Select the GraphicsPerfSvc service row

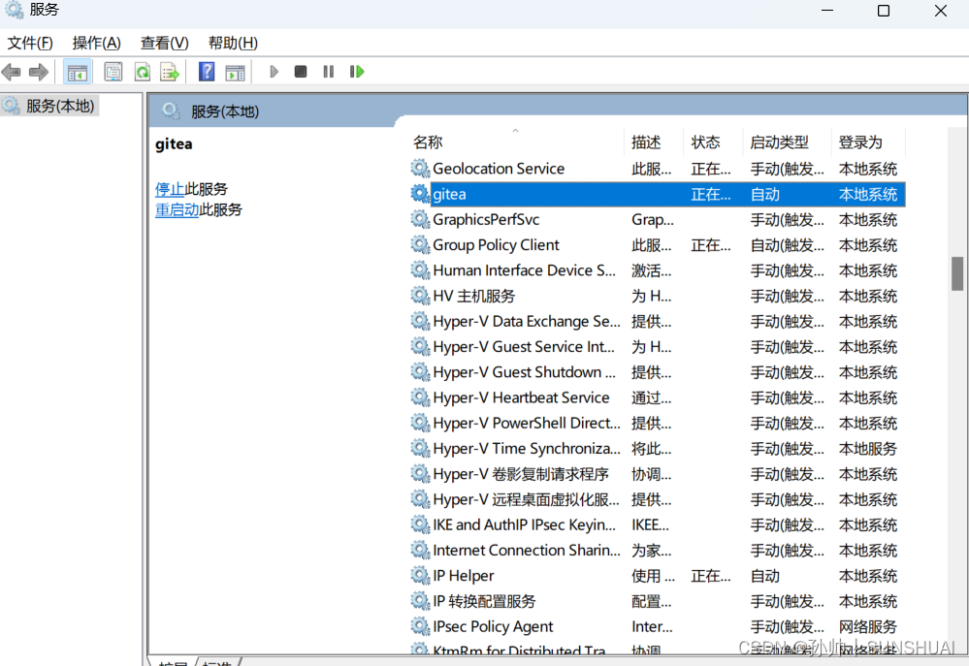(x=658, y=219)
